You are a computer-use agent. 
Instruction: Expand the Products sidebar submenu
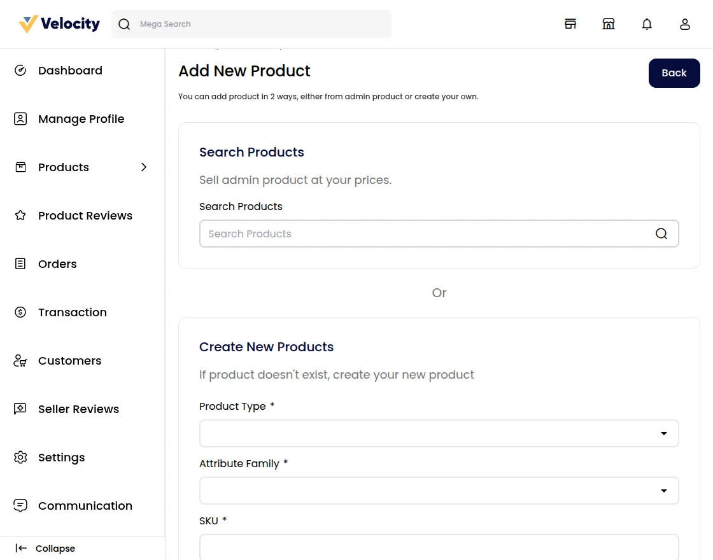(144, 167)
